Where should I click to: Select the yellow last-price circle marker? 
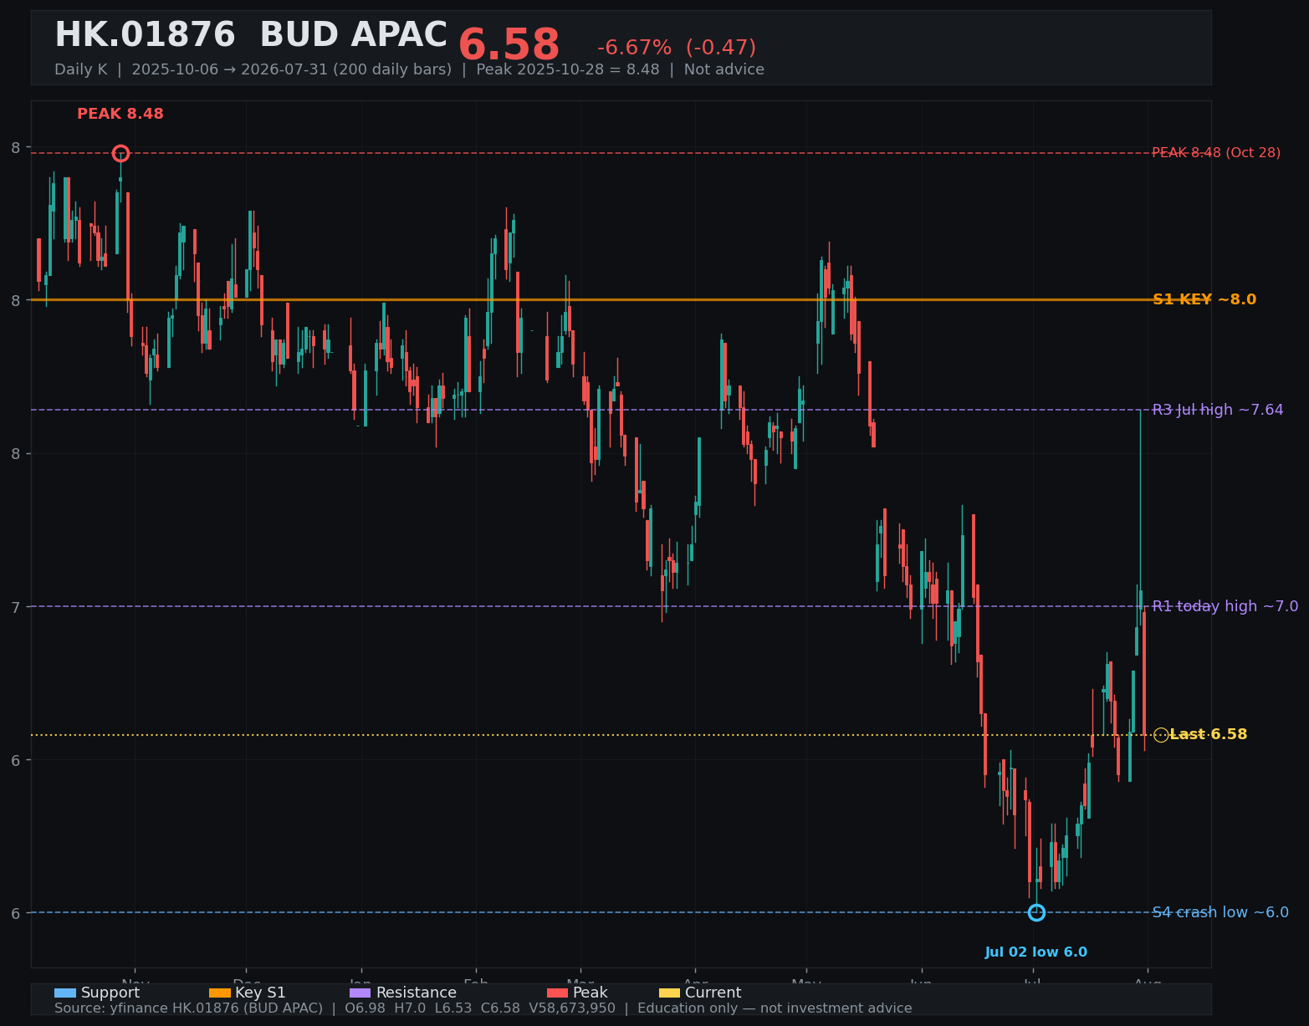pos(1161,735)
